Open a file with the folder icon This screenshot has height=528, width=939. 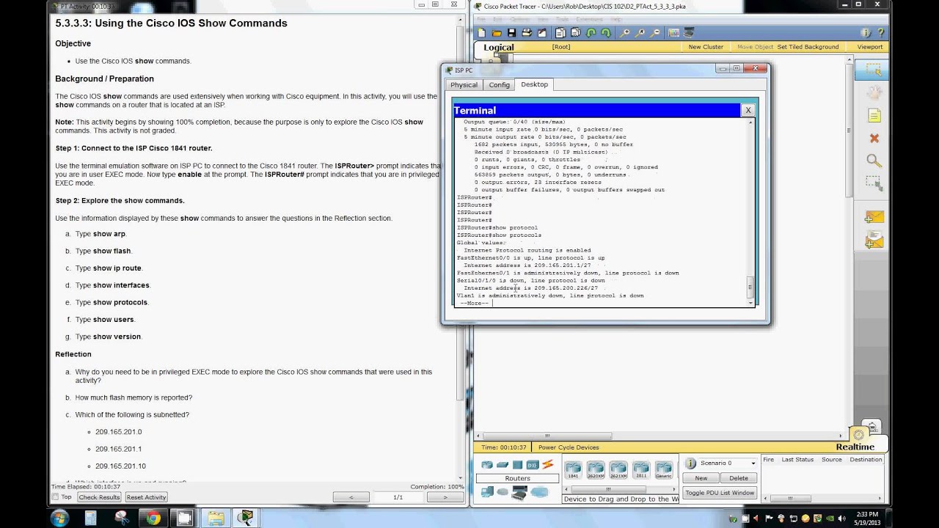pos(497,33)
